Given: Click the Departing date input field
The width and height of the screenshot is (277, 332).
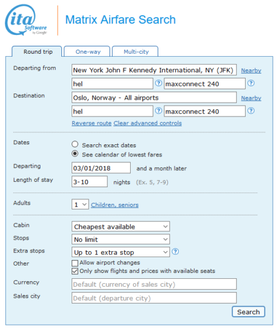Looking at the screenshot, I should 101,168.
